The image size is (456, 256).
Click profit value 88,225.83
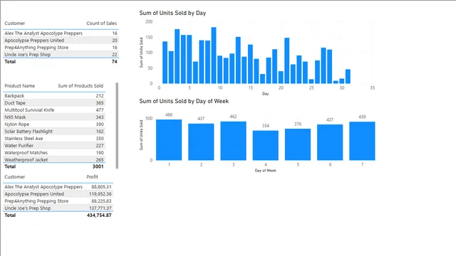(x=101, y=201)
